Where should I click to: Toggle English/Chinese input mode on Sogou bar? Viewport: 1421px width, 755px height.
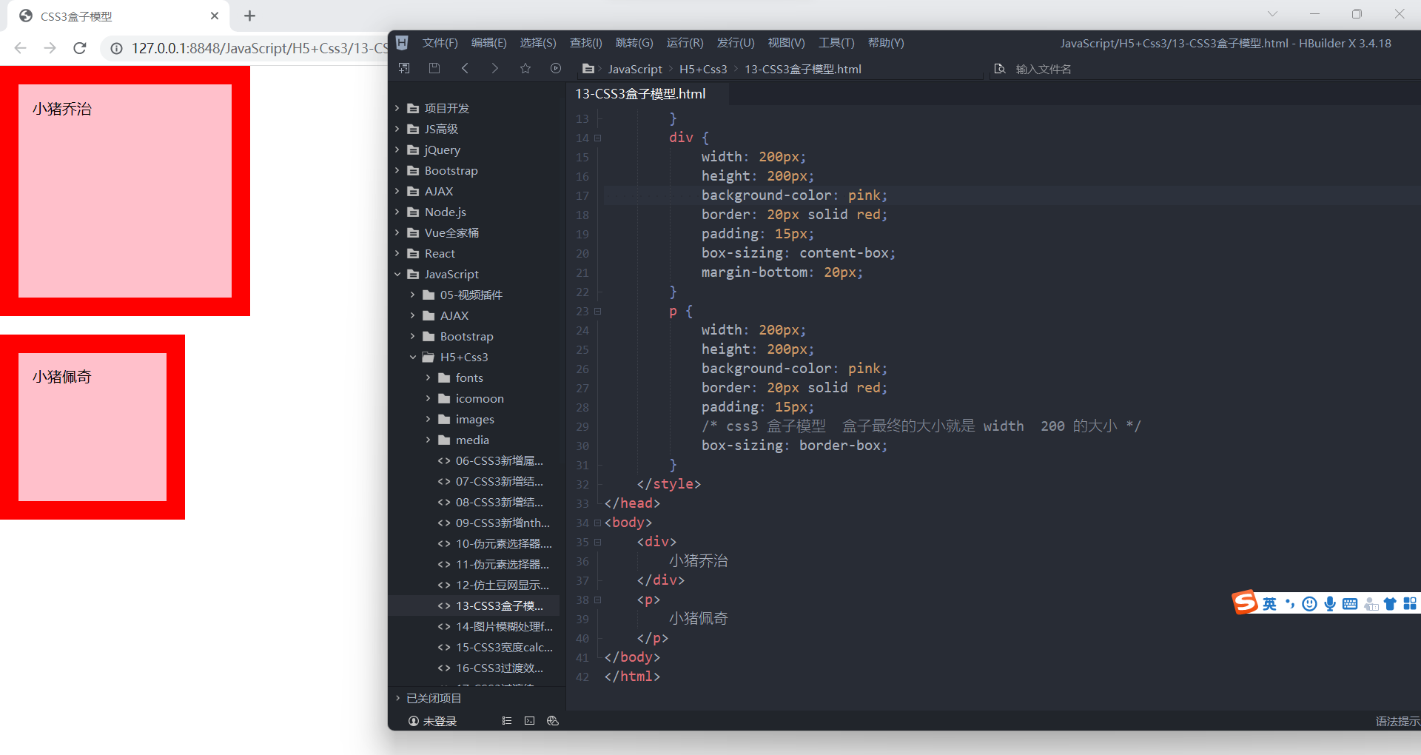coord(1269,603)
